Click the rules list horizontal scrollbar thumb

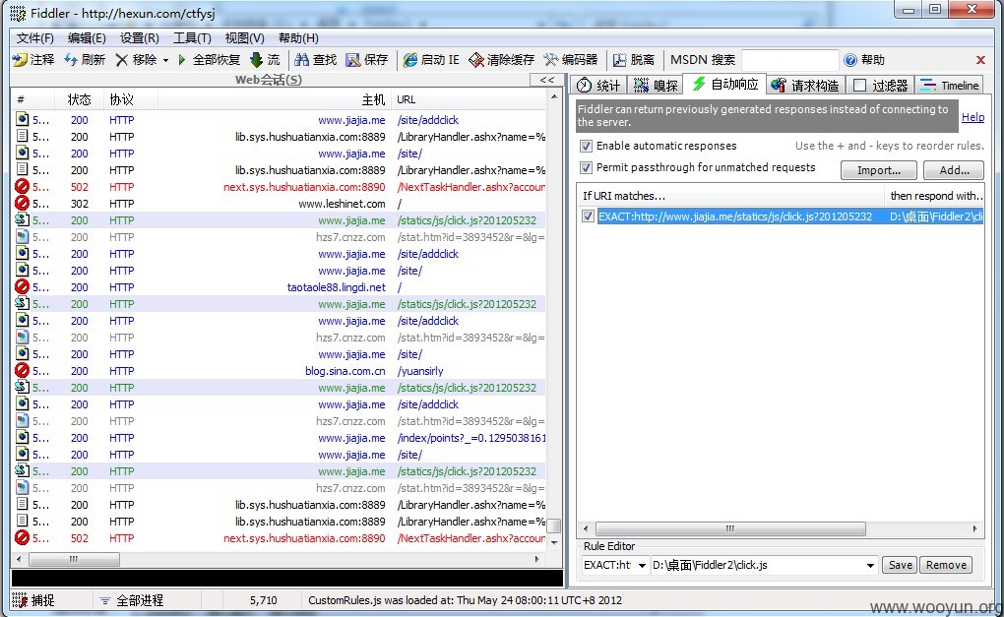[730, 528]
